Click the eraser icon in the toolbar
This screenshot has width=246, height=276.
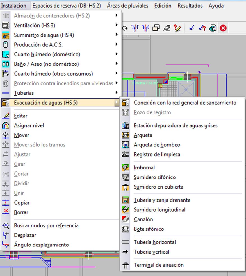(167, 28)
